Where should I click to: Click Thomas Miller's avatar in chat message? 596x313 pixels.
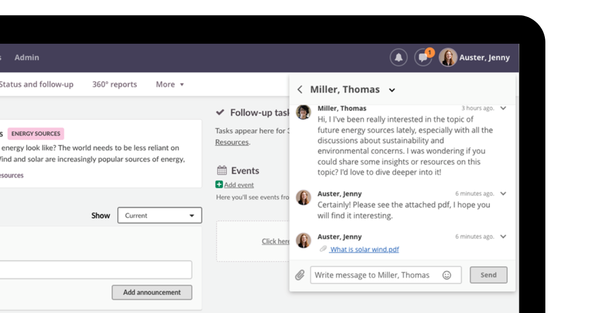[x=303, y=112]
